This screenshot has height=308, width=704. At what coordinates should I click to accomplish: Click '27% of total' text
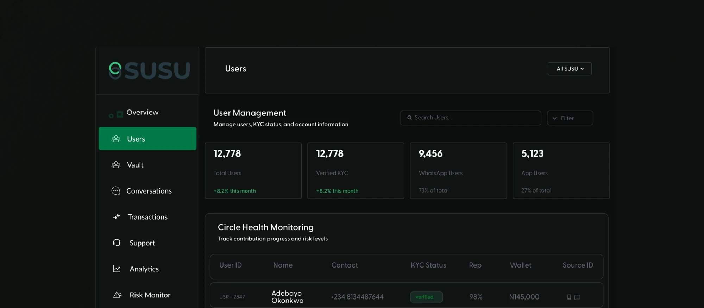click(x=536, y=190)
